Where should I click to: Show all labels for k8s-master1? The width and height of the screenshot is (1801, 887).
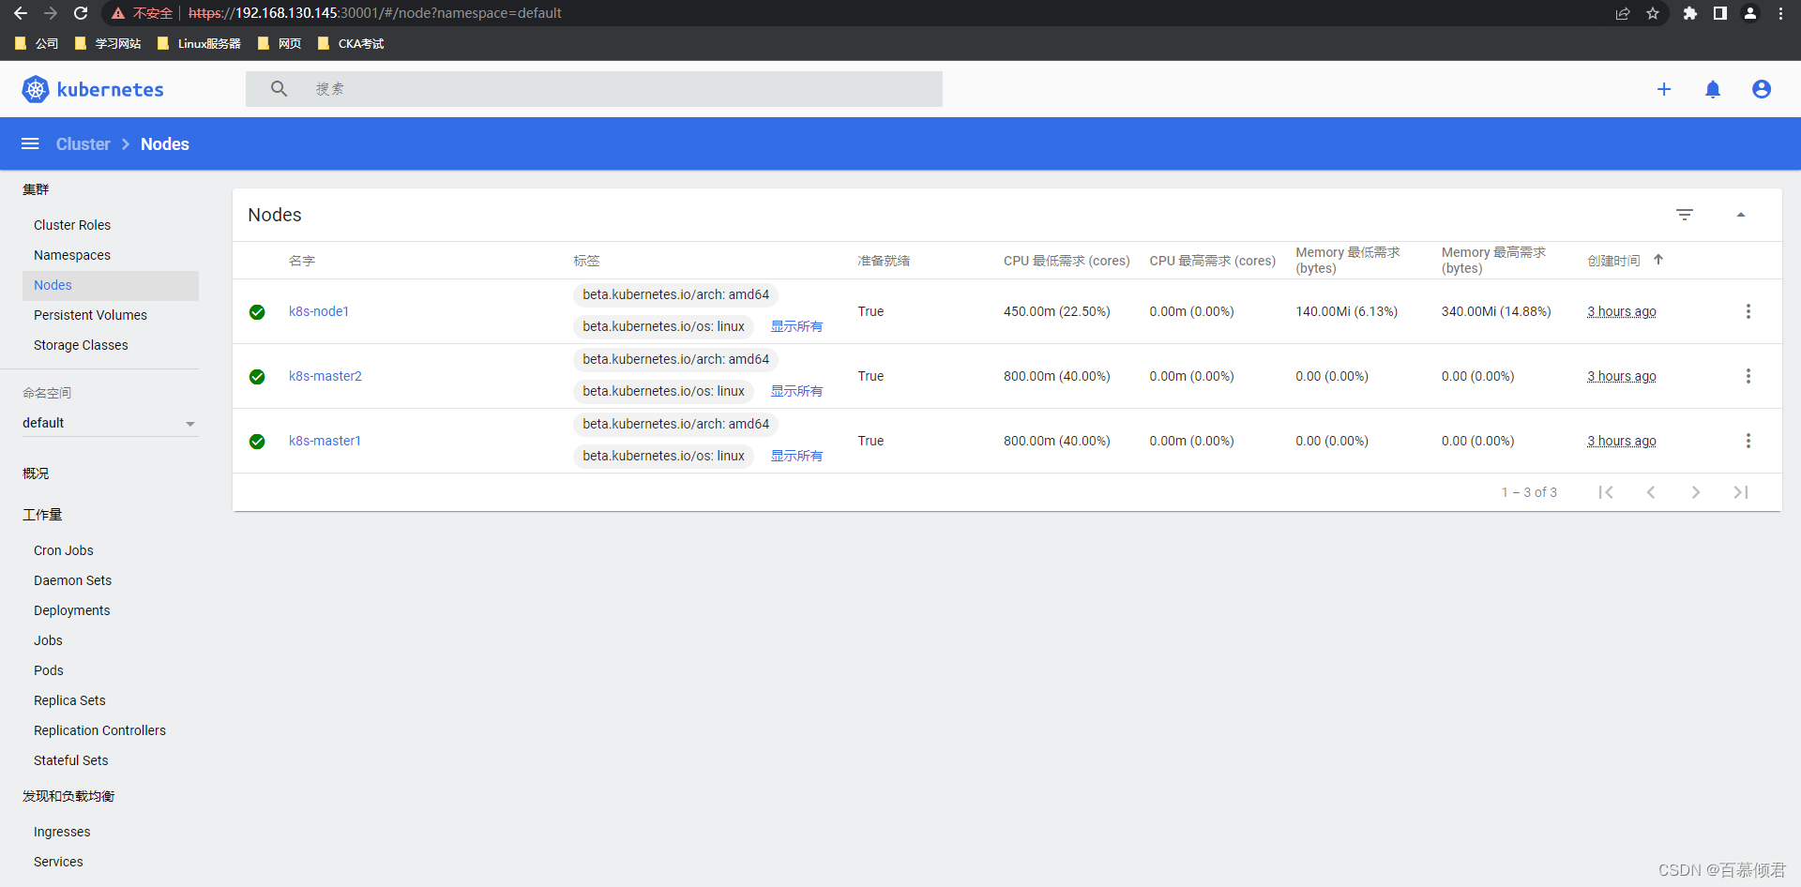pos(796,456)
